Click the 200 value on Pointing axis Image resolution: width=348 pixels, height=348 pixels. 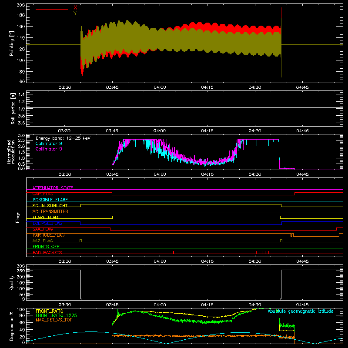click(x=20, y=5)
